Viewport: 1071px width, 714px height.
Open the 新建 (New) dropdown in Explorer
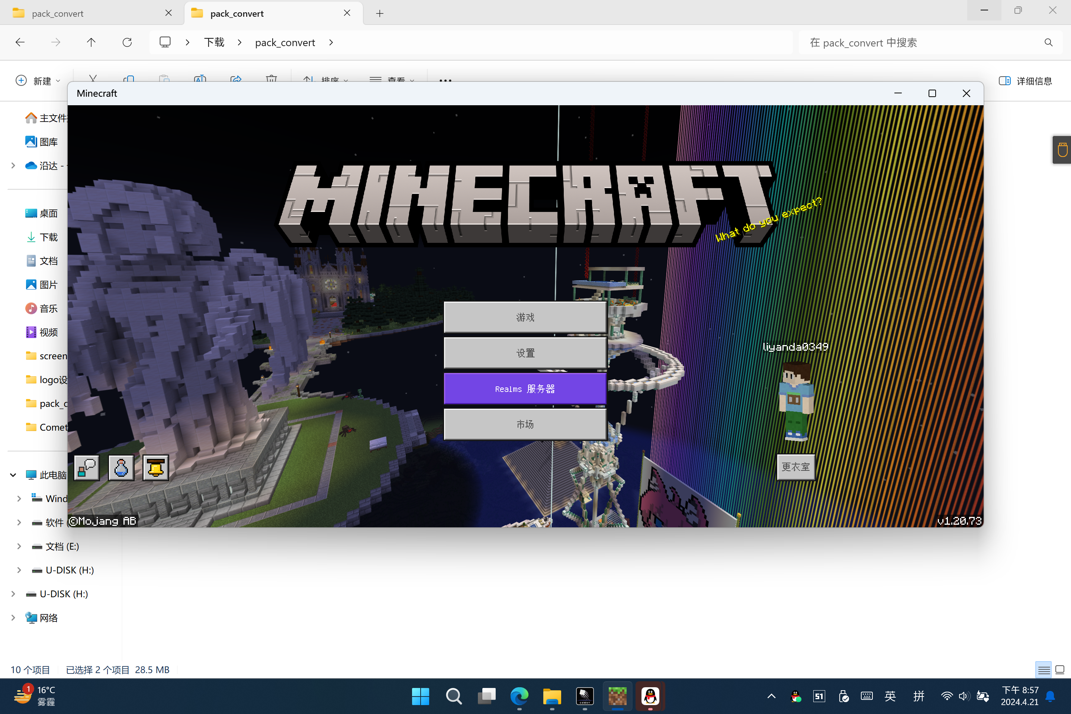click(x=37, y=81)
